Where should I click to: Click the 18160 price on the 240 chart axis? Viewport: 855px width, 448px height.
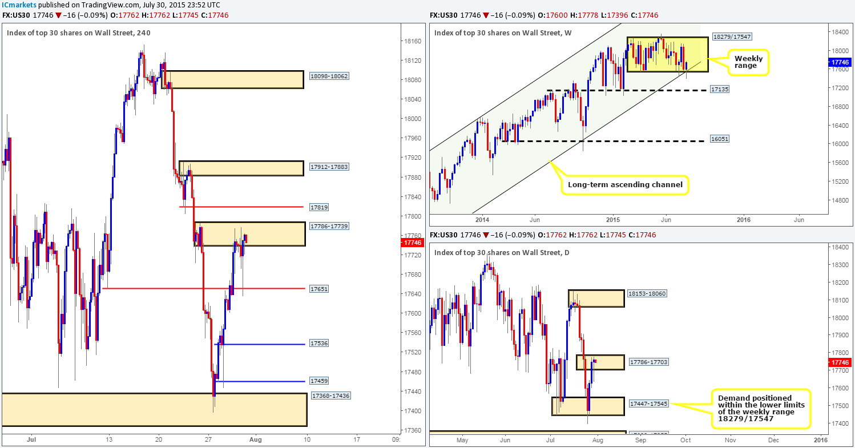point(412,41)
